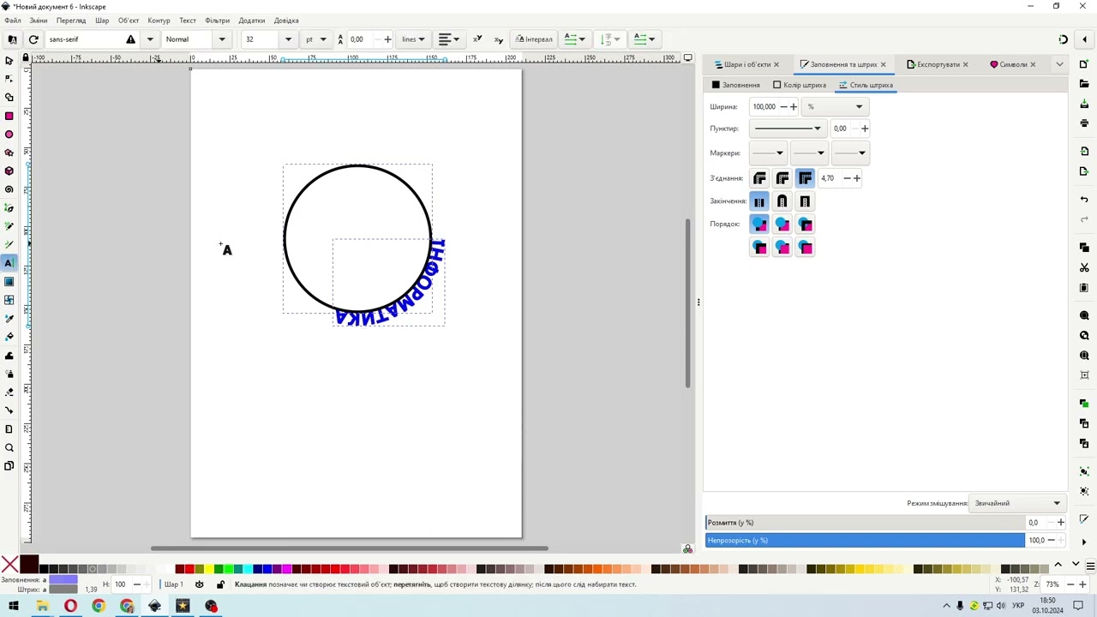The image size is (1097, 617).
Task: Select the square cap style
Action: tap(805, 201)
